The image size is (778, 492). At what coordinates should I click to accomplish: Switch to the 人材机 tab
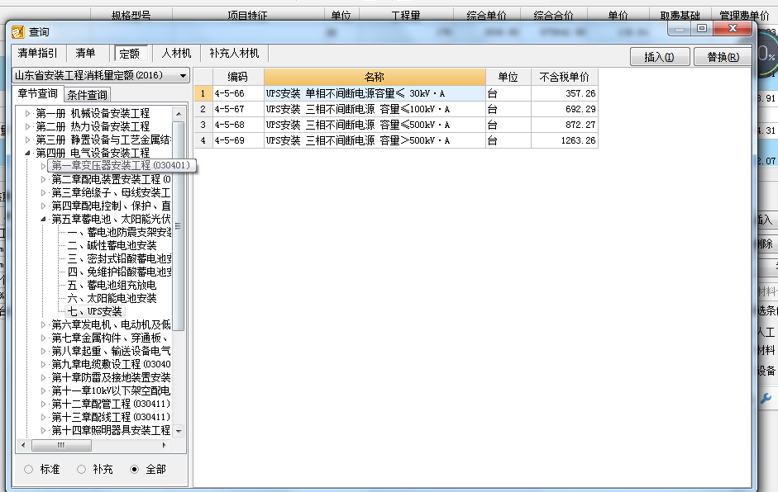click(x=176, y=53)
